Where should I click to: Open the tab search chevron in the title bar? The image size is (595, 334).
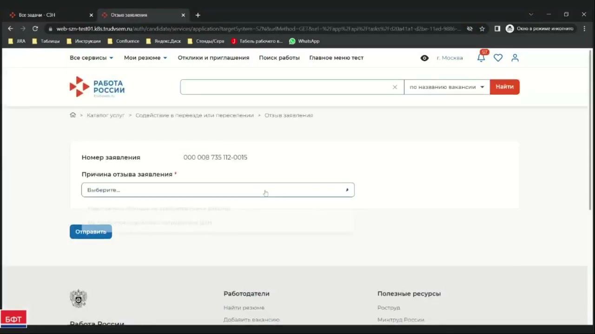tap(531, 14)
